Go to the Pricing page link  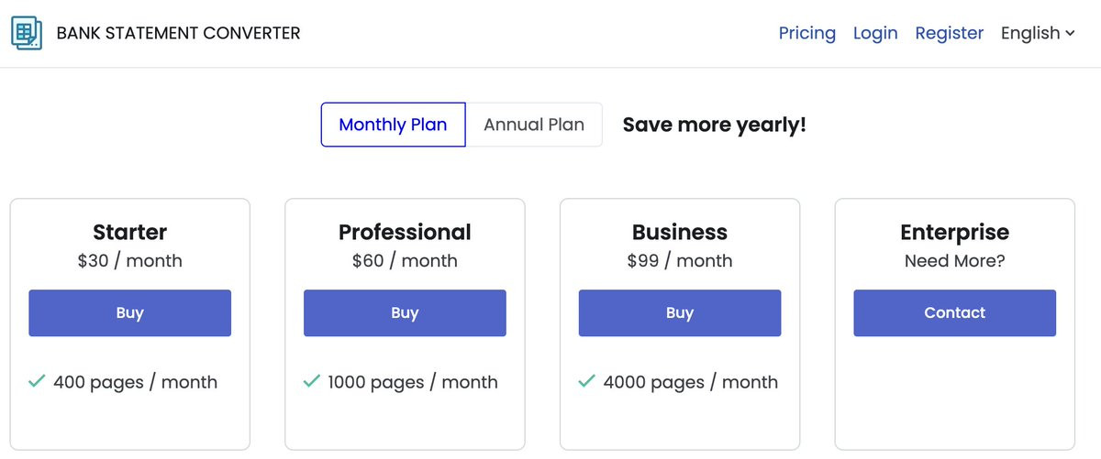(806, 33)
